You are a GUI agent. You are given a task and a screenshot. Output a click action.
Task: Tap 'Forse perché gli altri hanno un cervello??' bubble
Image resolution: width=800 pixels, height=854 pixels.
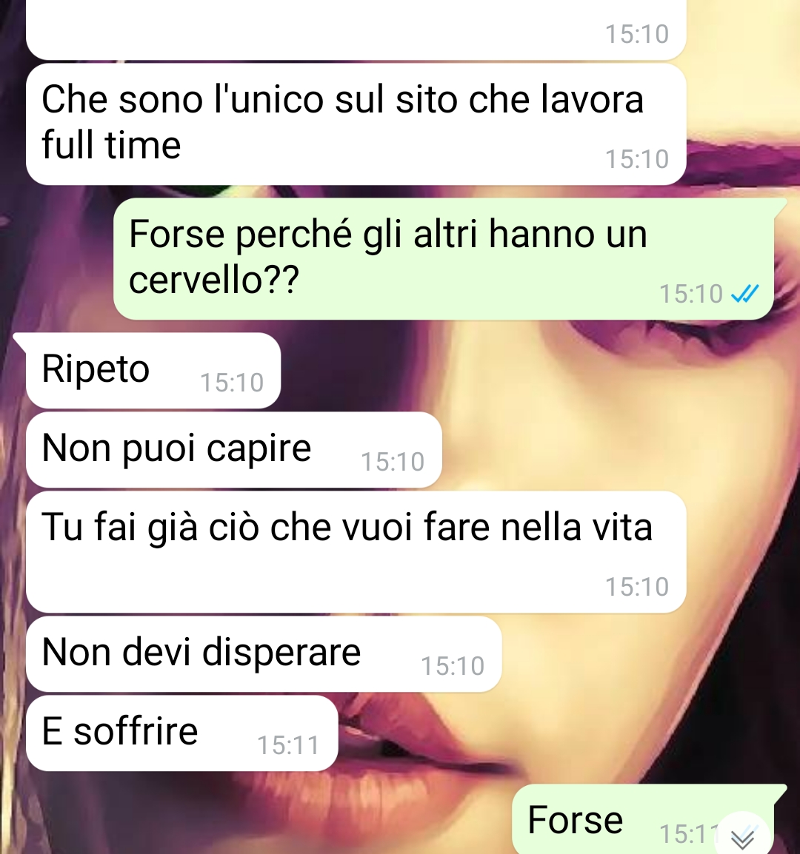[444, 259]
